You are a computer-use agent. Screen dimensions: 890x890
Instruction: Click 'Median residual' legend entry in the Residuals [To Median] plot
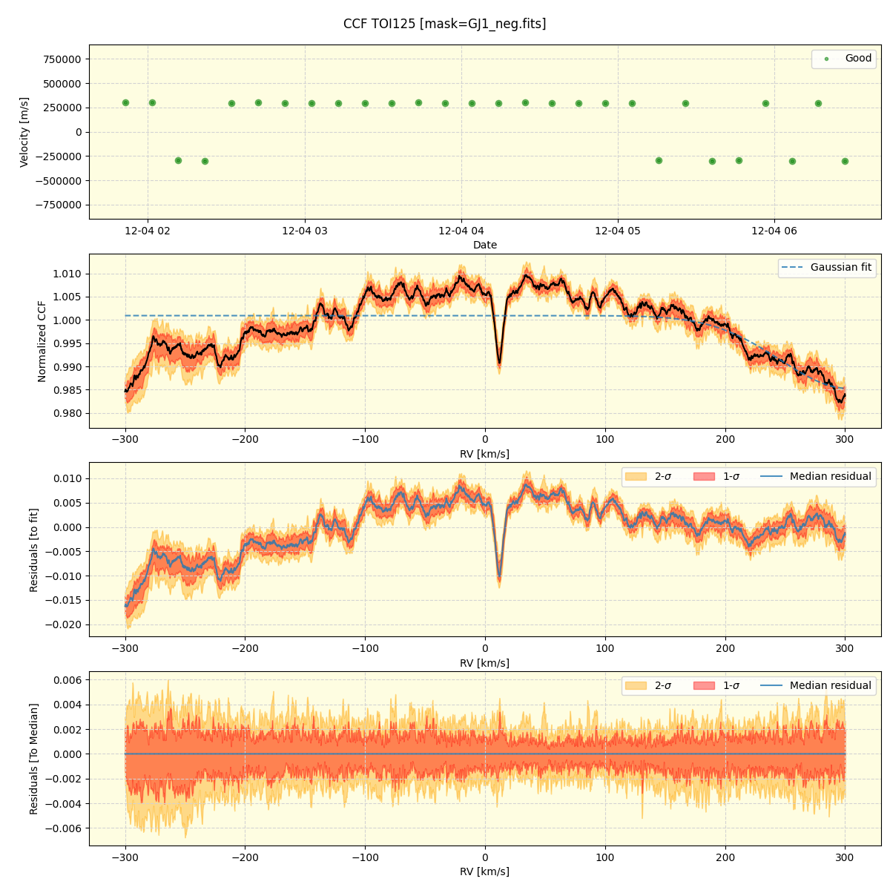click(x=817, y=686)
